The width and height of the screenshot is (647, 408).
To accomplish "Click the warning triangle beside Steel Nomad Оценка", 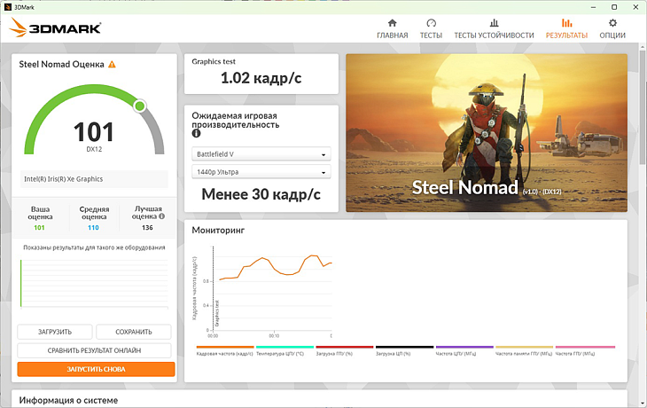I will click(112, 65).
